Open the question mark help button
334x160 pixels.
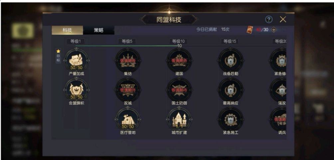point(269,20)
